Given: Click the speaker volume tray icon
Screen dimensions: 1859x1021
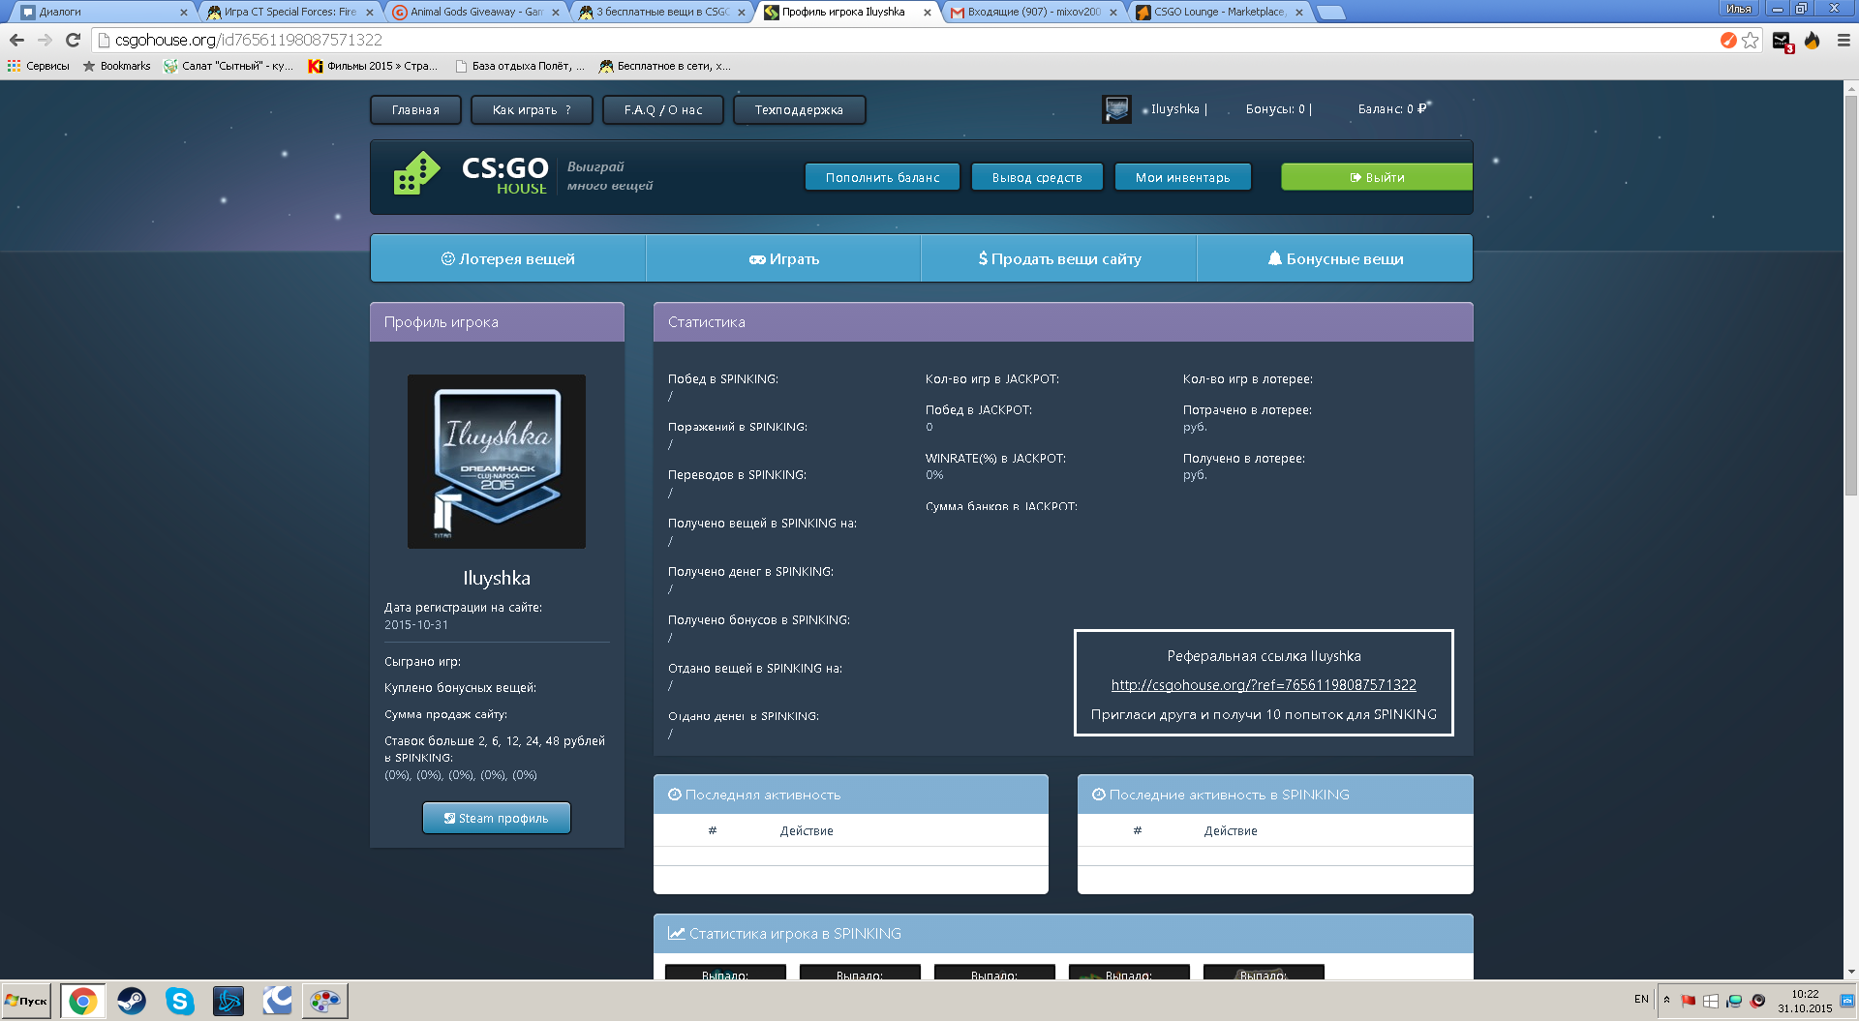Looking at the screenshot, I should pyautogui.click(x=1758, y=1000).
